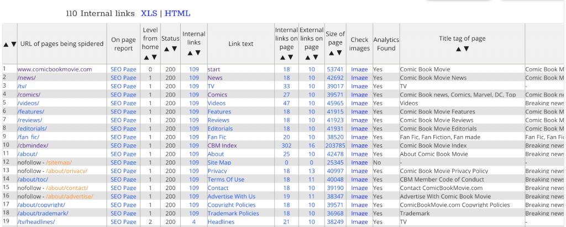The image size is (566, 227).
Task: Sort row number column descending with down arrow
Action: (14, 44)
